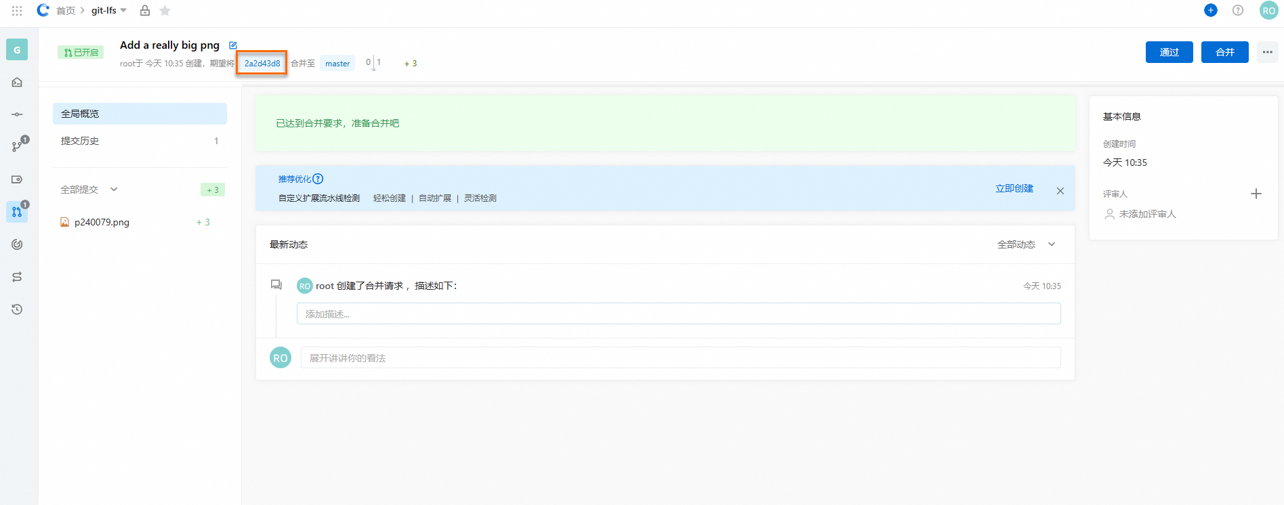1284x505 pixels.
Task: Dismiss the 推荐优化 banner
Action: pyautogui.click(x=1060, y=191)
